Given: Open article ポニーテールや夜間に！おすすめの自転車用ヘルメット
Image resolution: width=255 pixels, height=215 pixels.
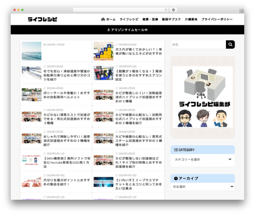Looking at the screenshot, I should pyautogui.click(x=67, y=95).
